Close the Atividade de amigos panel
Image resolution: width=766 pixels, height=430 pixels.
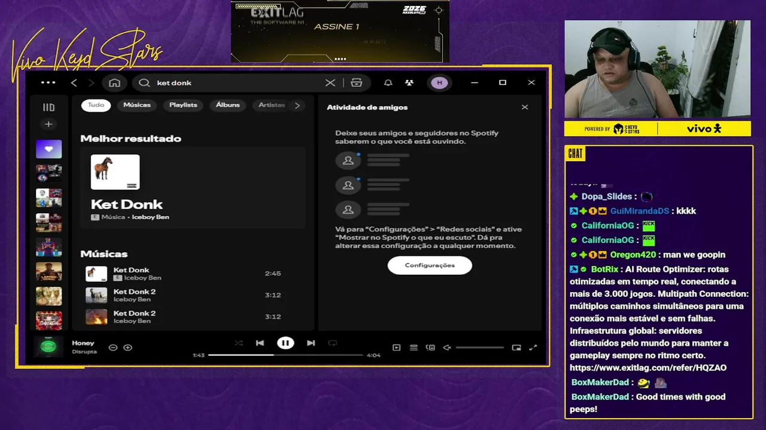click(525, 107)
